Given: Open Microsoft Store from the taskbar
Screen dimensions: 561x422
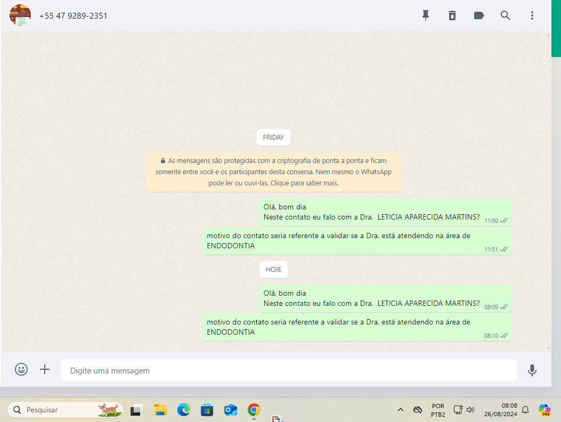Looking at the screenshot, I should [207, 409].
